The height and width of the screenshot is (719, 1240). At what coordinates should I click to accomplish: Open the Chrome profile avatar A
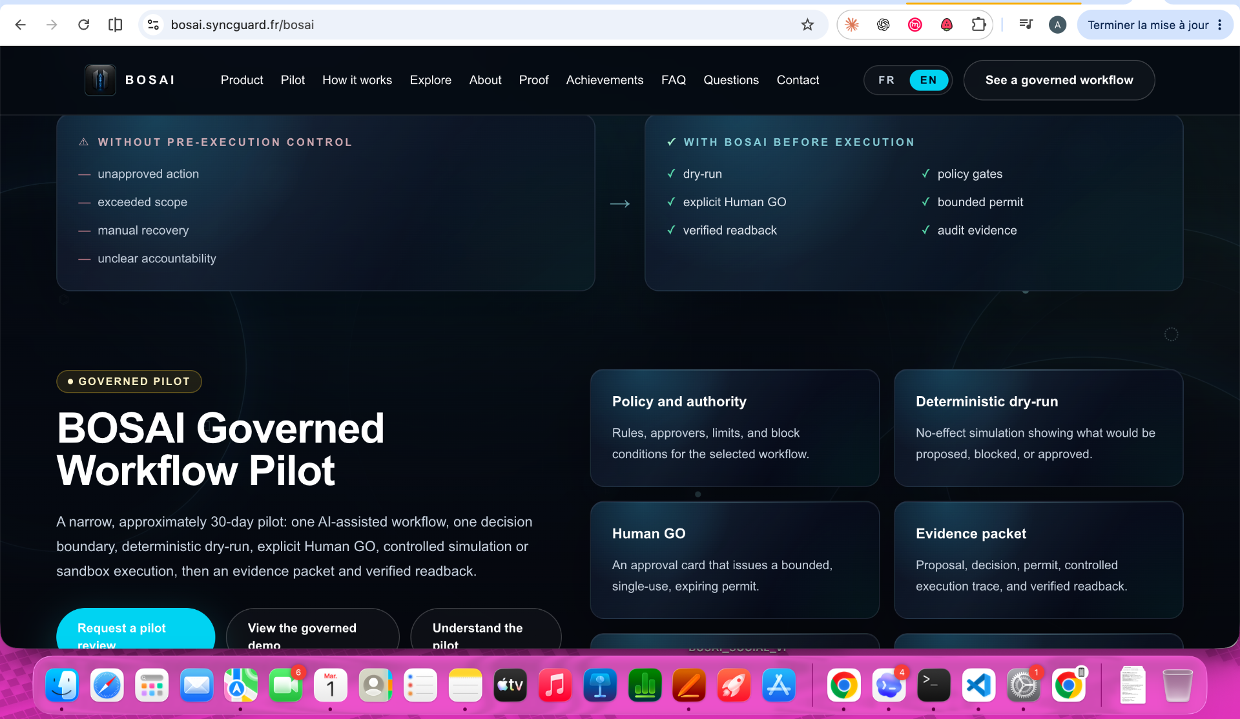point(1057,25)
